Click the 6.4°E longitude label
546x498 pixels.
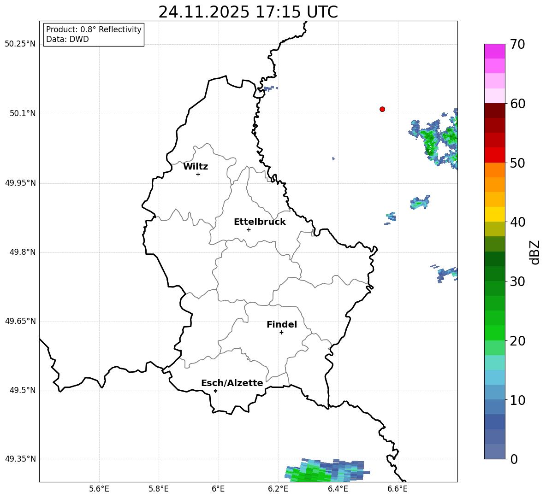pos(338,489)
